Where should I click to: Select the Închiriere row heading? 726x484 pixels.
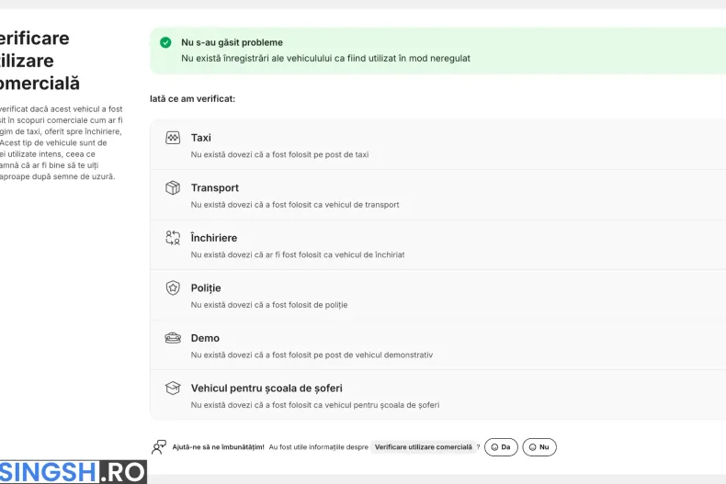[214, 238]
